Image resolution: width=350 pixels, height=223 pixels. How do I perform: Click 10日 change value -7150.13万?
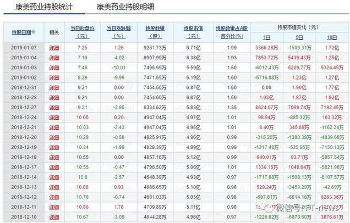(332, 147)
